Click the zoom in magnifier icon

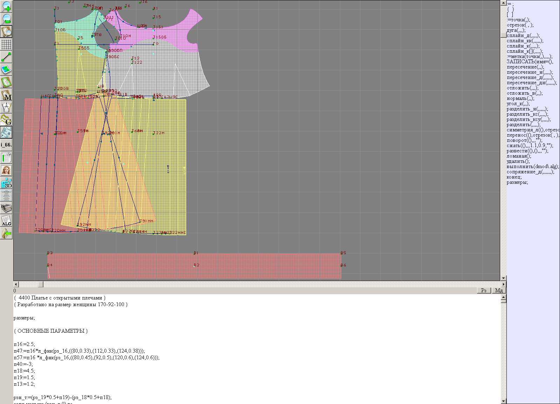coord(6,6)
